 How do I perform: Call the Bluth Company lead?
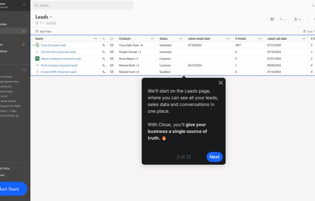(x=103, y=65)
